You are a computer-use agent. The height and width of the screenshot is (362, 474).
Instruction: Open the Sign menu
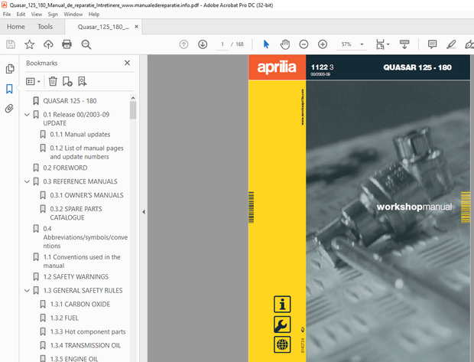click(53, 15)
